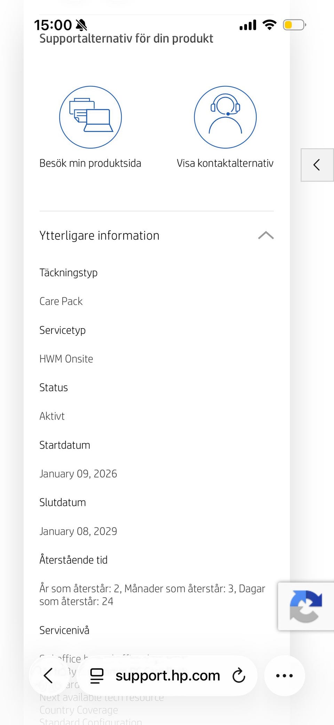Tap the Supportalternativ för din produkt heading
Image resolution: width=334 pixels, height=725 pixels.
tap(126, 38)
